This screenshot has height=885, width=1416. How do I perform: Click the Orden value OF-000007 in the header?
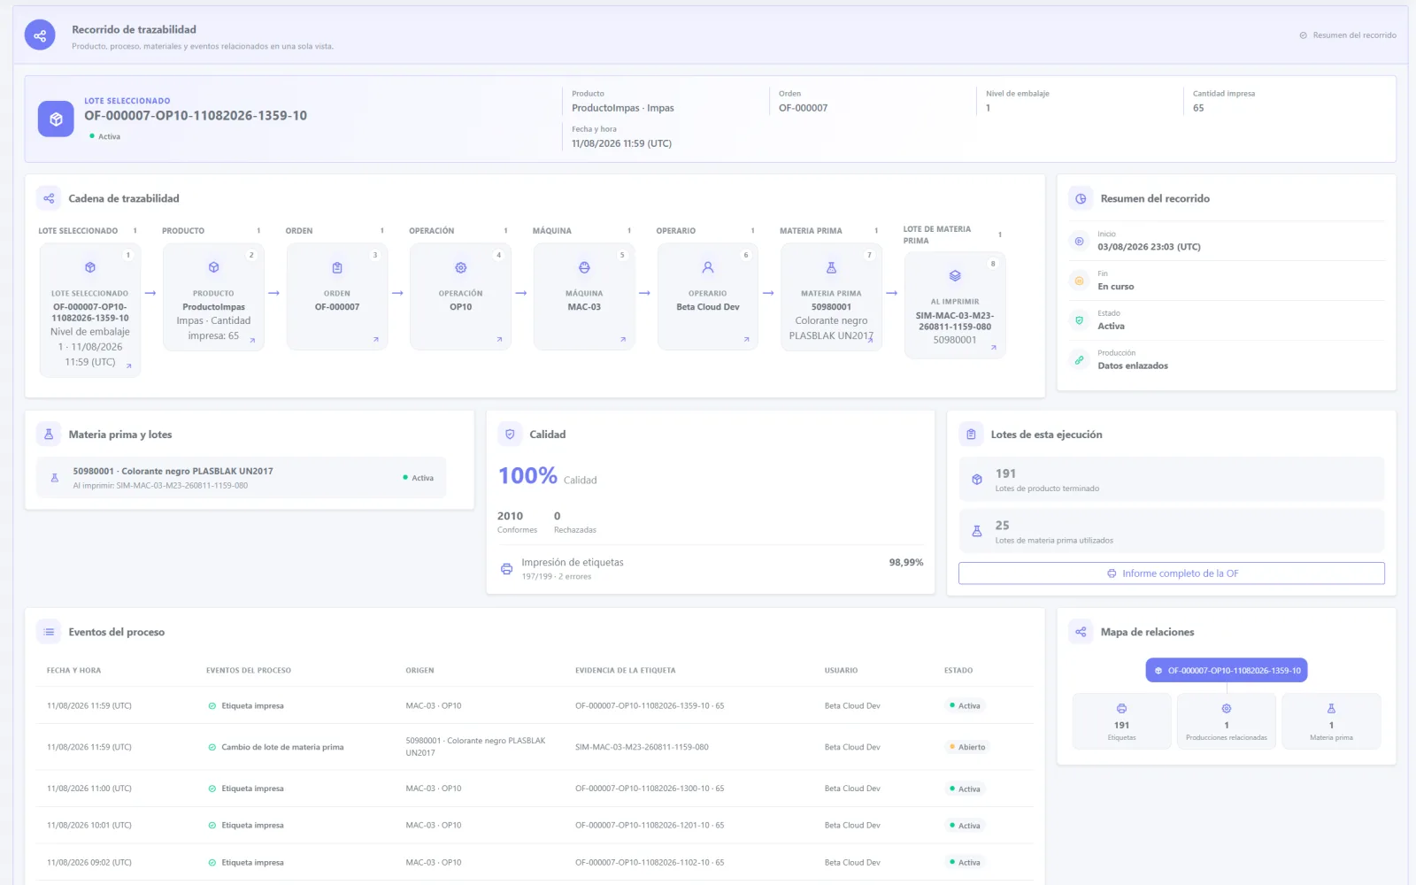coord(804,108)
